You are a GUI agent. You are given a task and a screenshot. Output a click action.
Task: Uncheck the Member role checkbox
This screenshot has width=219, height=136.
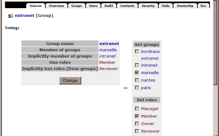137,116
